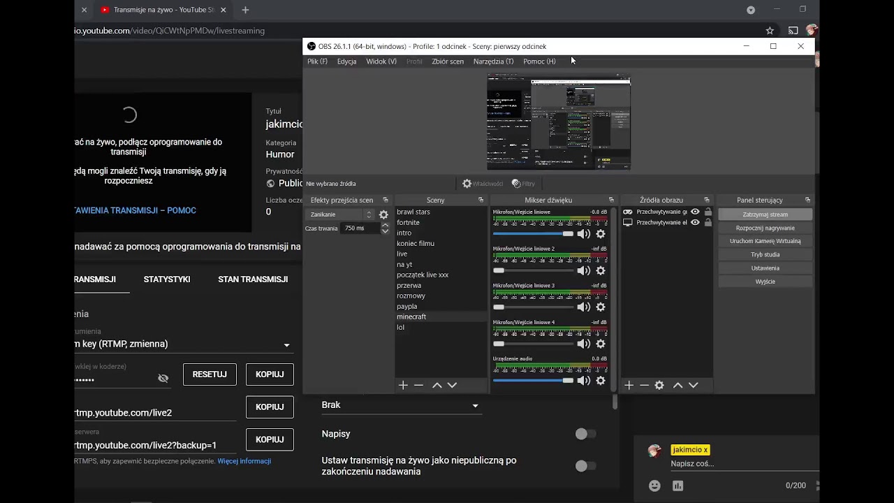Open audio settings gear for Mikrofon/Wejście liniowe 2
Viewport: 894px width, 503px height.
click(x=600, y=270)
